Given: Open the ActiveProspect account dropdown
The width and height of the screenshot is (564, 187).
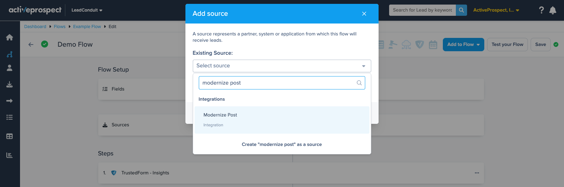Looking at the screenshot, I should 496,10.
